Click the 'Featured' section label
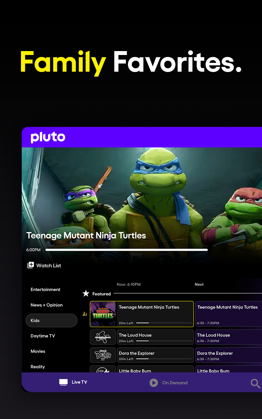 (x=102, y=294)
